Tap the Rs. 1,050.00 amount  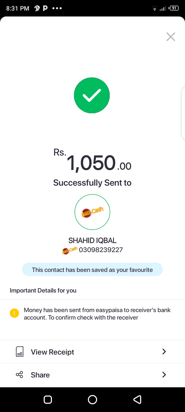pos(92,161)
